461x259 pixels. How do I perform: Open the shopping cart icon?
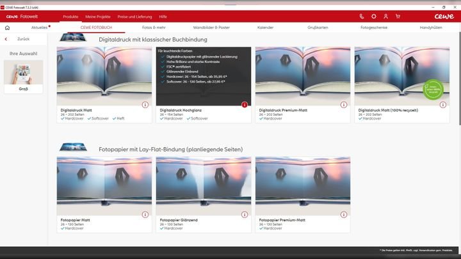tap(398, 17)
